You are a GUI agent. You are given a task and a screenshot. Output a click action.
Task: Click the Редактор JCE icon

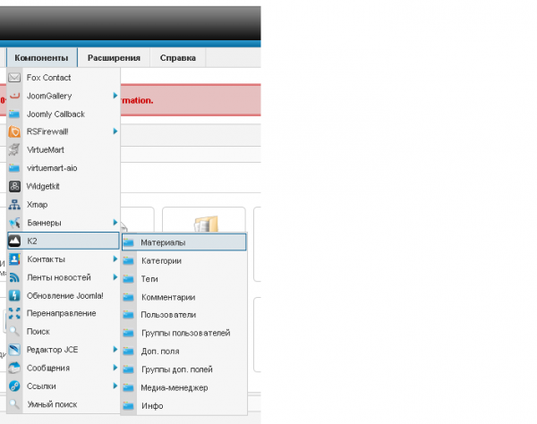(x=14, y=350)
